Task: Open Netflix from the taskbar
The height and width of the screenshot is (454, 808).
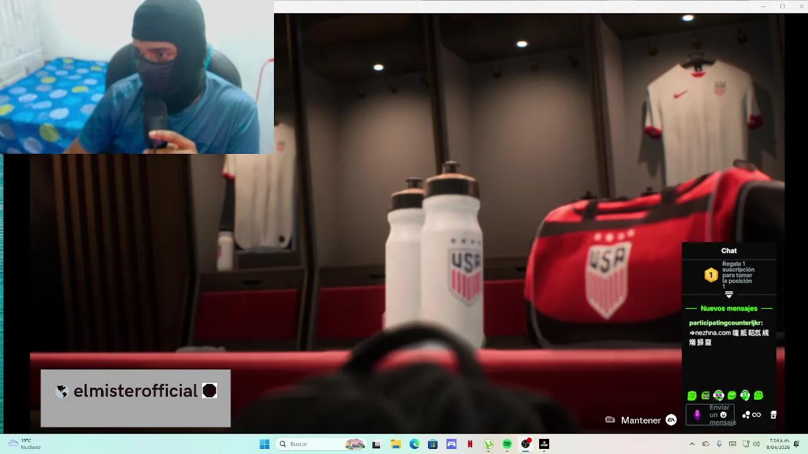Action: 470,444
